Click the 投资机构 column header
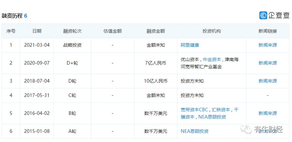 [x=211, y=31]
